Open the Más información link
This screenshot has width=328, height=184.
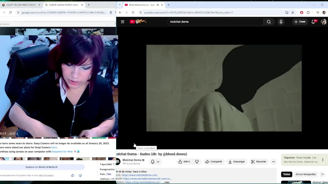pyautogui.click(x=46, y=176)
